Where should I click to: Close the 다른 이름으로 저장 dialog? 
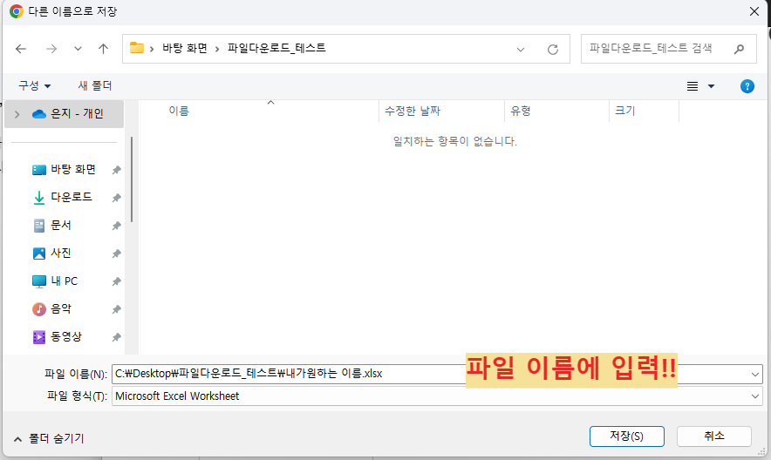pos(754,11)
